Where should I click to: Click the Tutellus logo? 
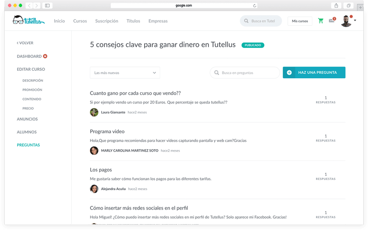28,21
